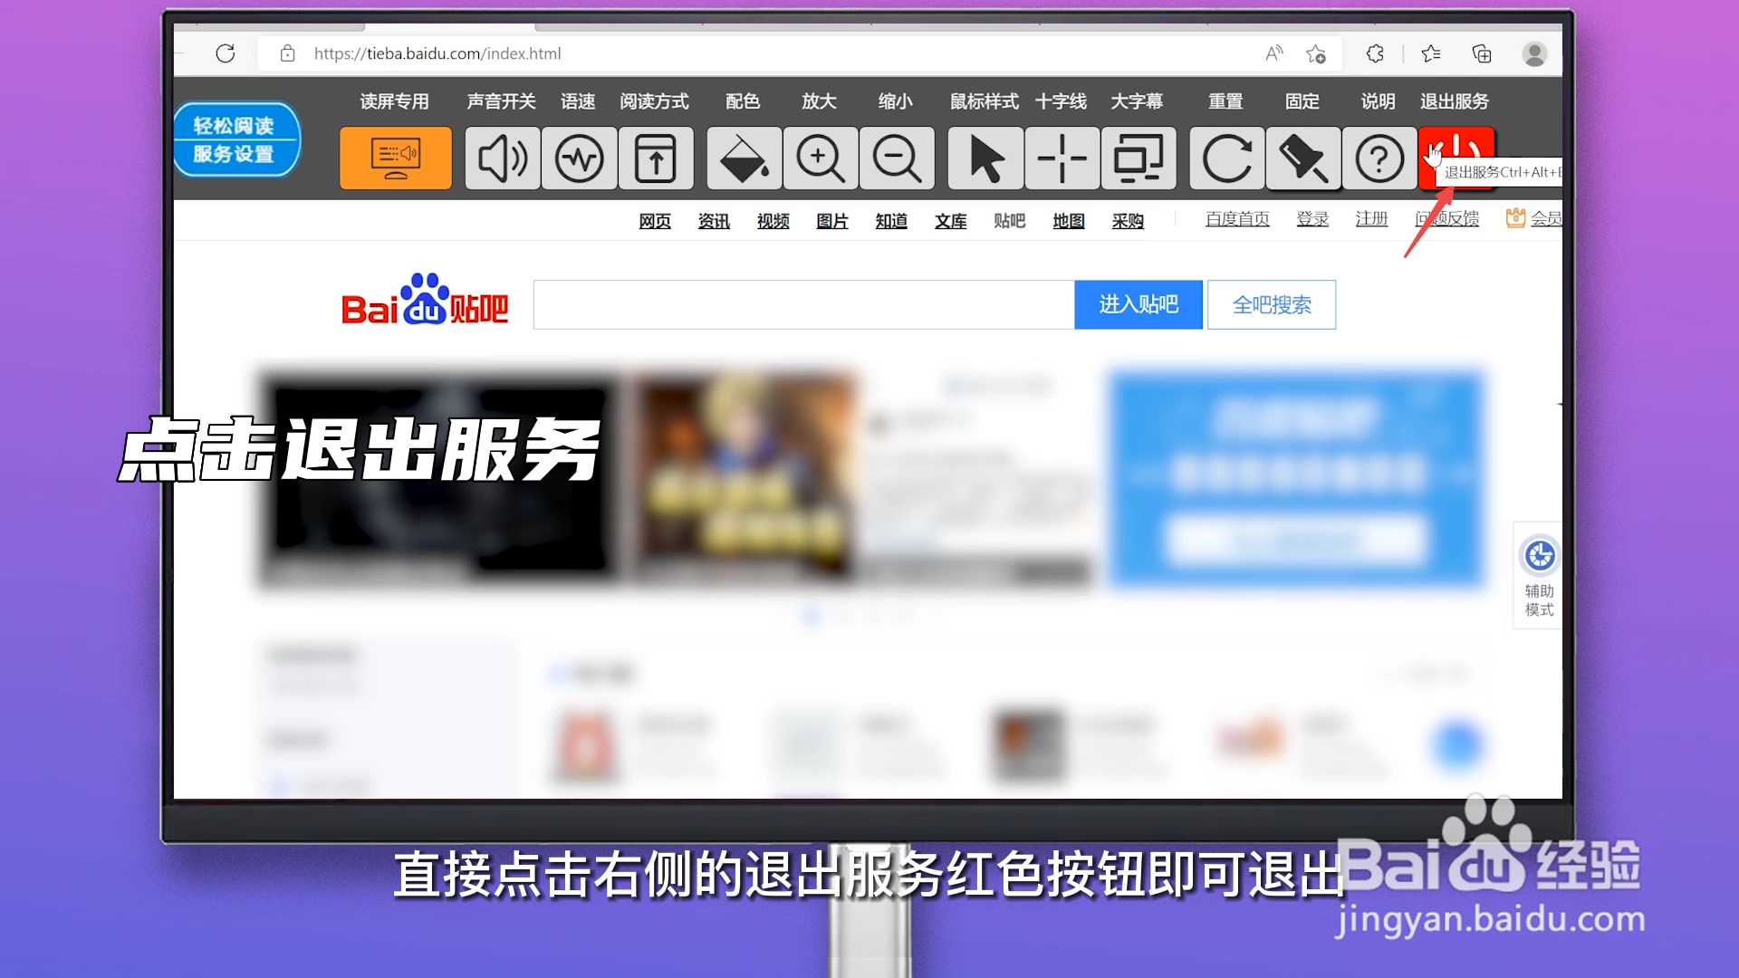The width and height of the screenshot is (1739, 978).
Task: Click the 全吧搜索 button
Action: coord(1272,305)
